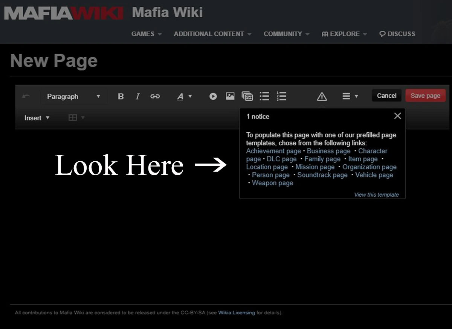452x329 pixels.
Task: Click the notices warning triangle icon
Action: (x=322, y=97)
